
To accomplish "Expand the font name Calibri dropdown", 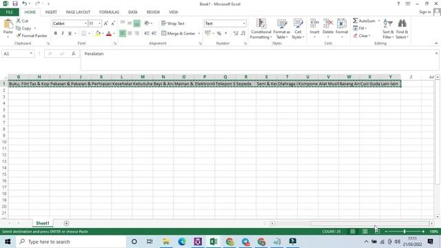I will tap(85, 23).
